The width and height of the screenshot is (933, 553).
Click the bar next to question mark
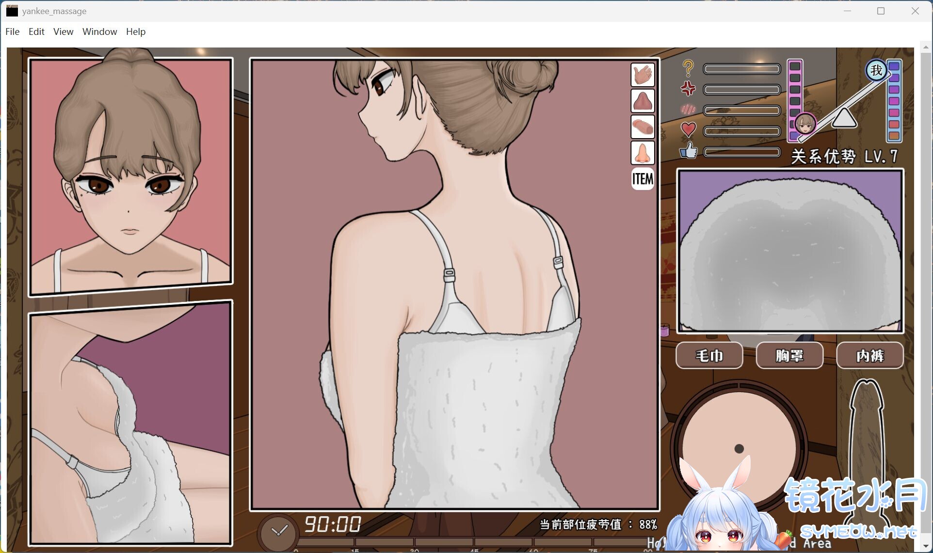742,69
